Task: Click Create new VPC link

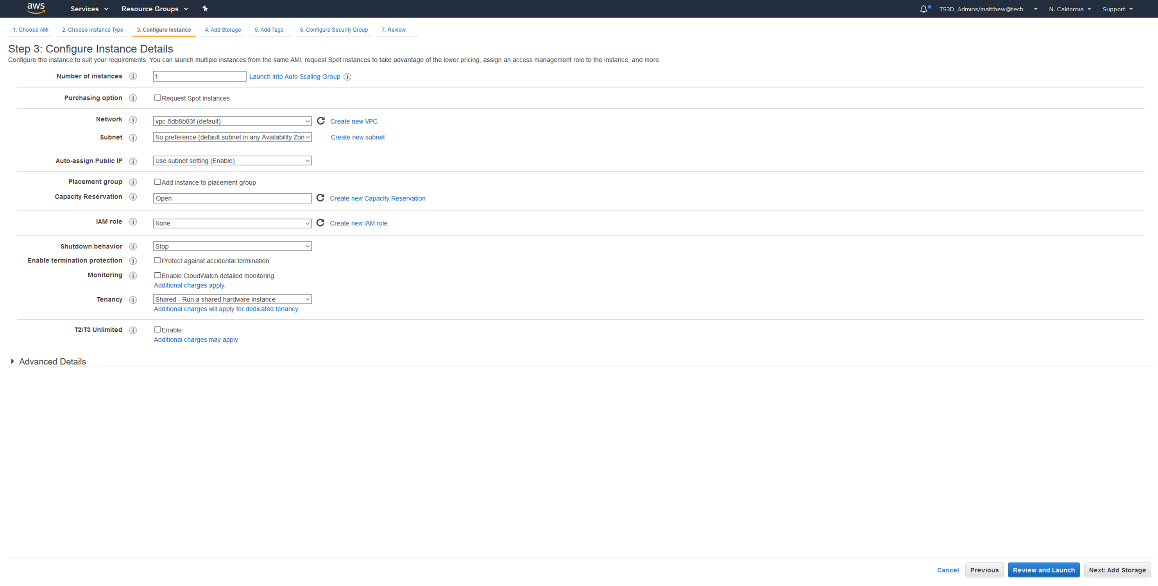Action: pyautogui.click(x=354, y=121)
